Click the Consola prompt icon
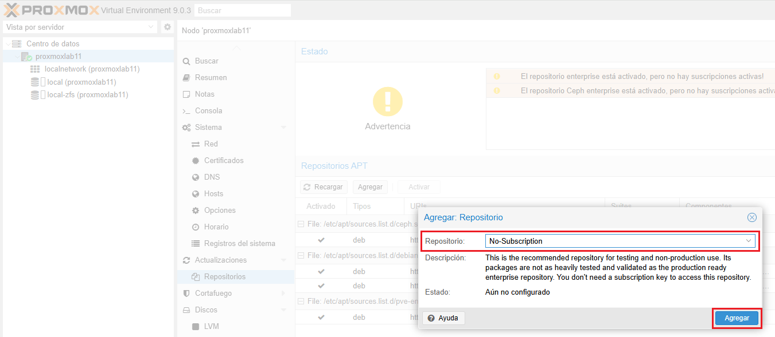This screenshot has height=337, width=775. 186,111
